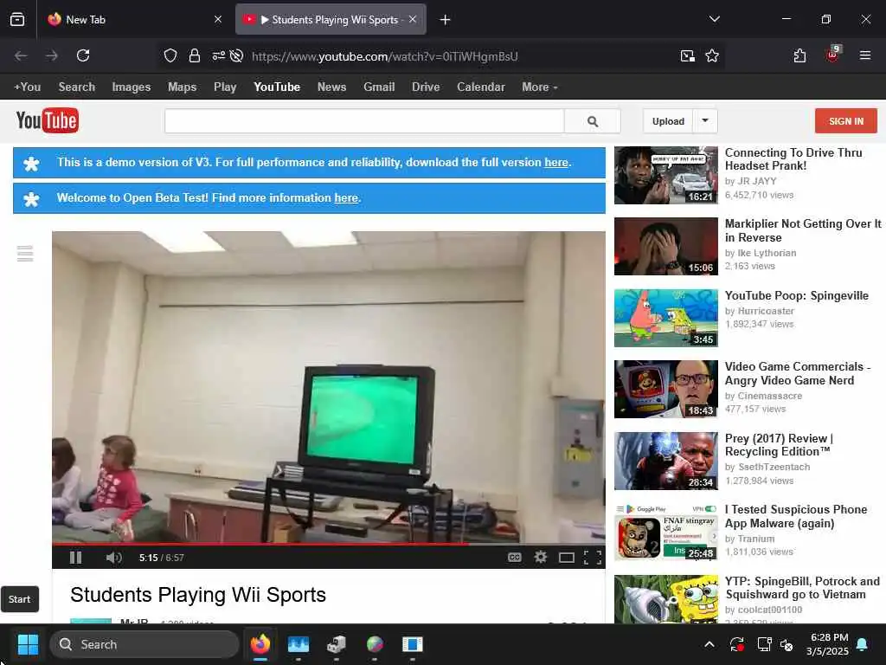Open Firefox from the taskbar
The width and height of the screenshot is (886, 665).
(x=260, y=644)
